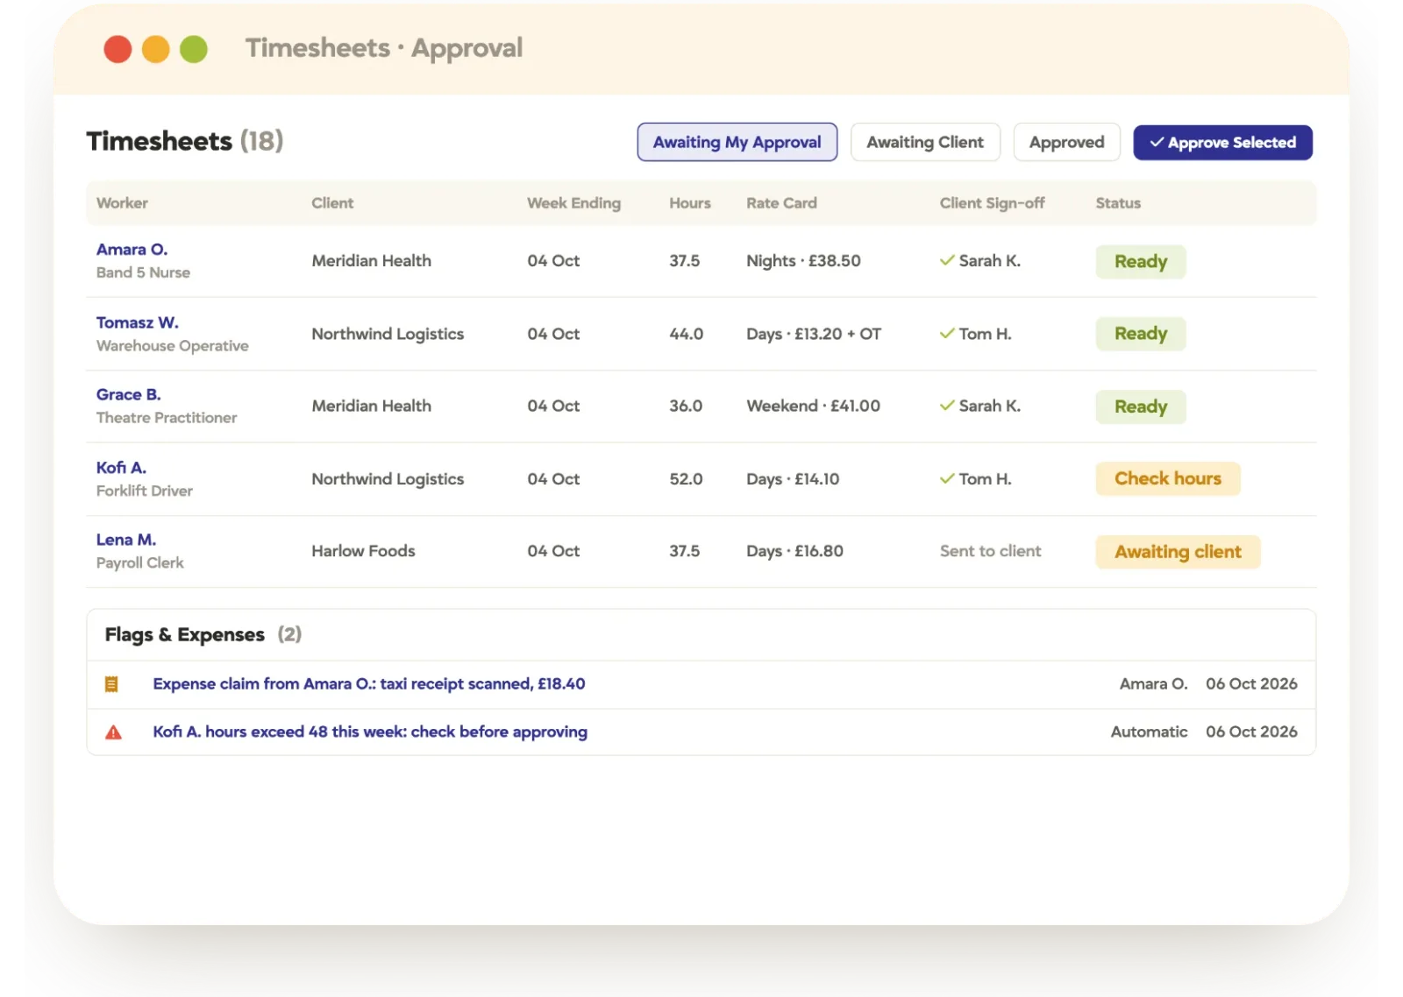The width and height of the screenshot is (1403, 997).
Task: Click the Check hours status badge
Action: (x=1167, y=478)
